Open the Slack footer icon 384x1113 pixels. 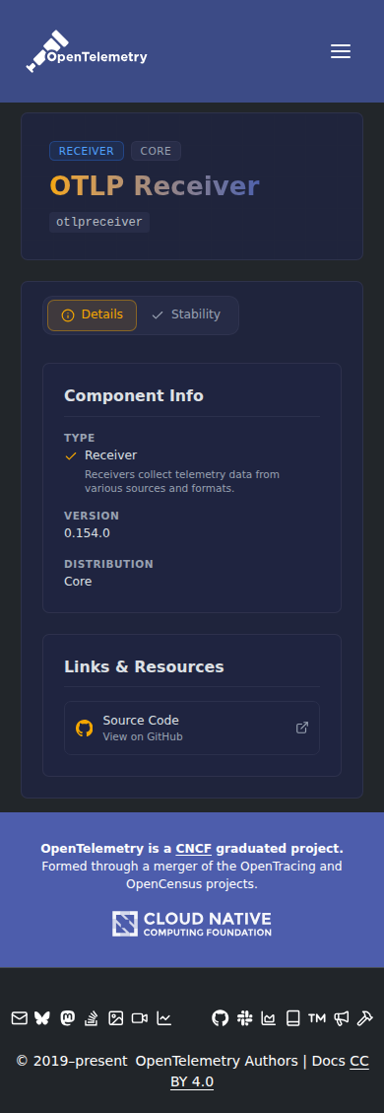click(244, 1018)
